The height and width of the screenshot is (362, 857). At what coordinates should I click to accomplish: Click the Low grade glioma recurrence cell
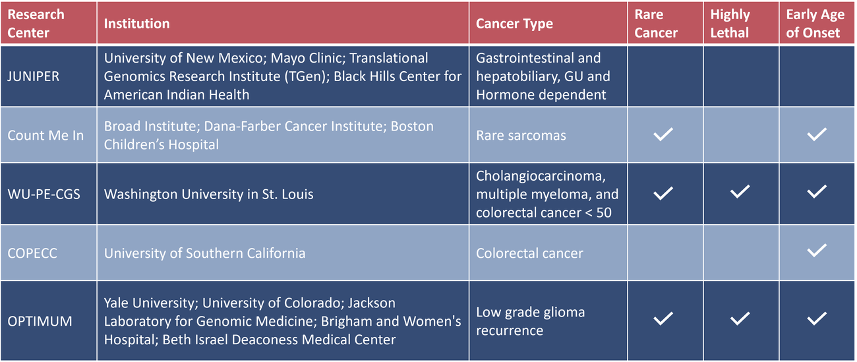(530, 321)
